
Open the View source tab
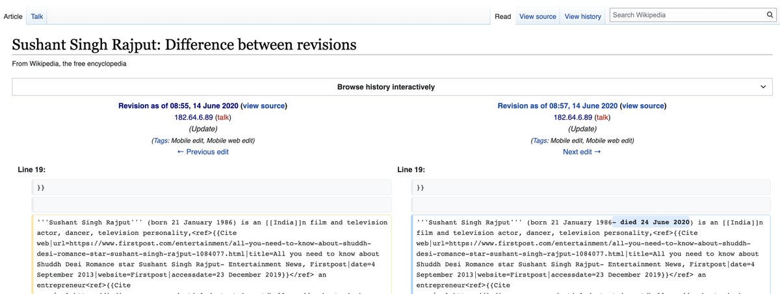point(538,16)
